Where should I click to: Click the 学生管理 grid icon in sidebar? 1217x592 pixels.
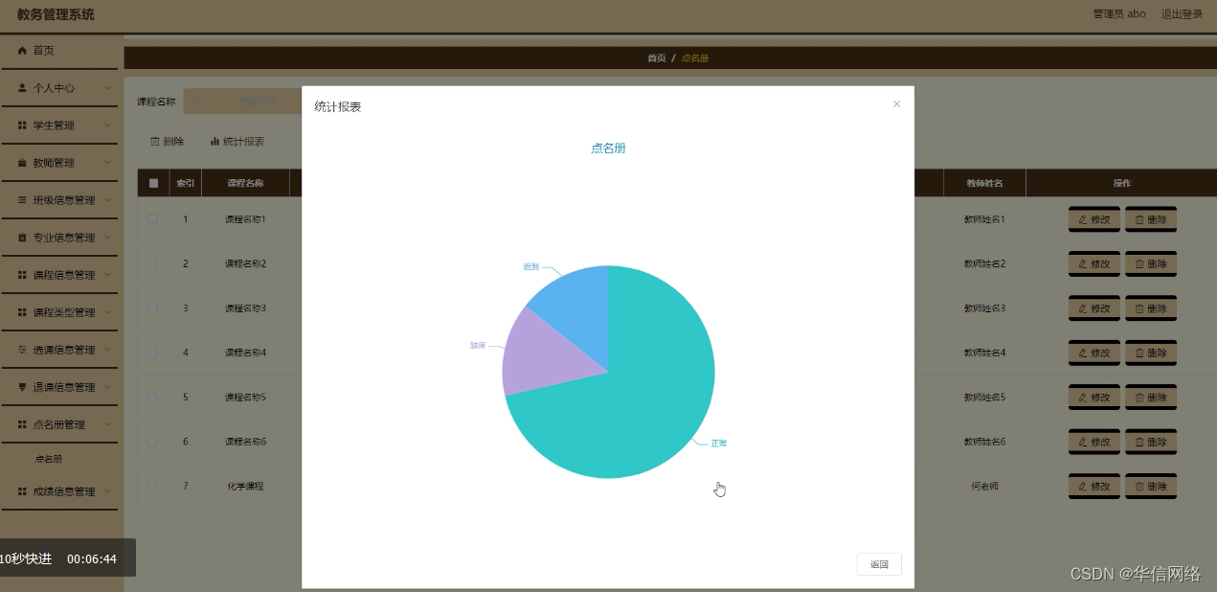pyautogui.click(x=20, y=125)
